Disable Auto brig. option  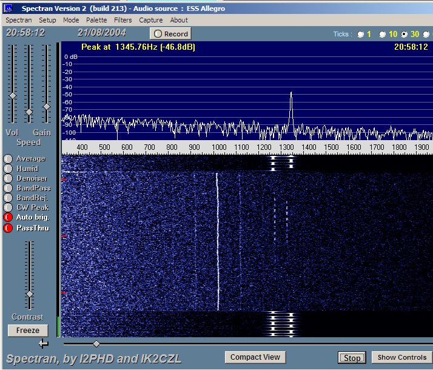[x=8, y=217]
